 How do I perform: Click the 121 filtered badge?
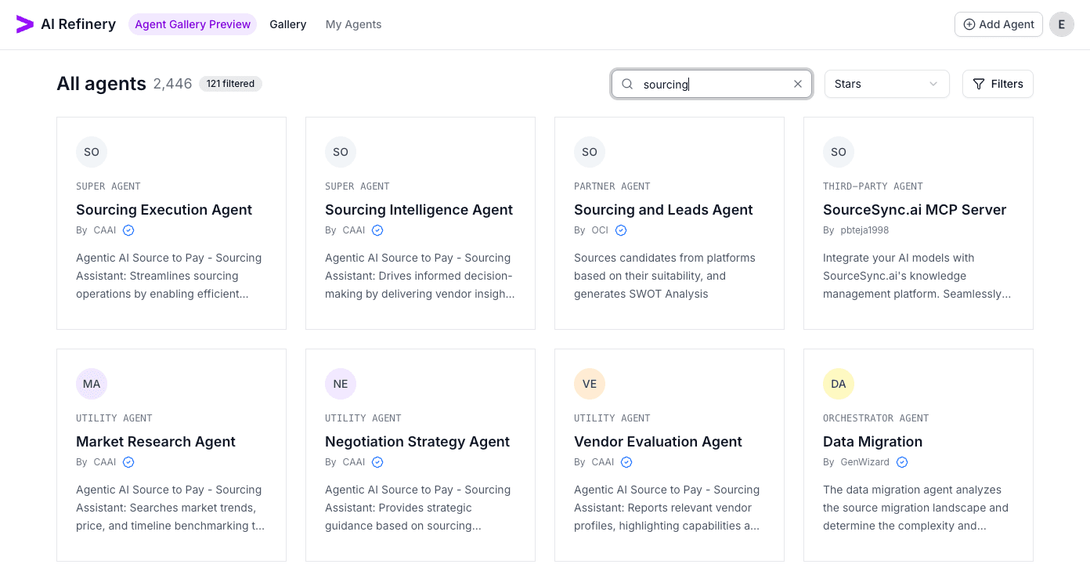(x=230, y=83)
